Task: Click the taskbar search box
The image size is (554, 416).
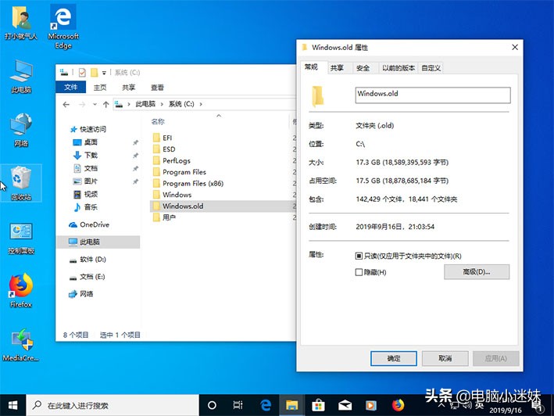Action: 113,405
